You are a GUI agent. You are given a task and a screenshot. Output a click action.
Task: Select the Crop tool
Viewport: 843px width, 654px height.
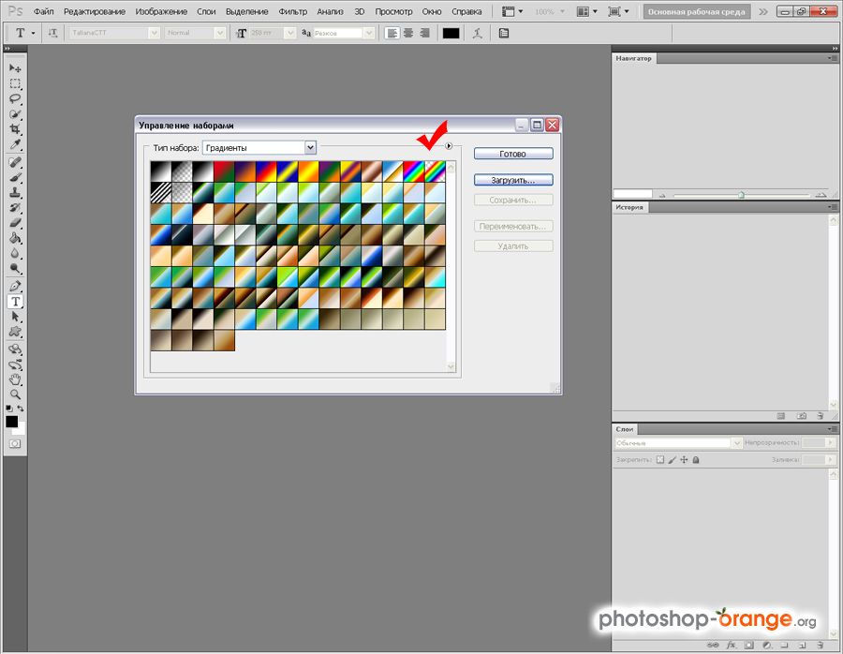pos(15,129)
